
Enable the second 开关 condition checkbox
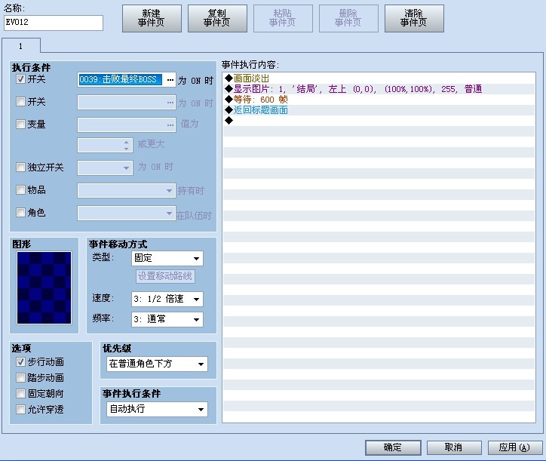point(20,102)
